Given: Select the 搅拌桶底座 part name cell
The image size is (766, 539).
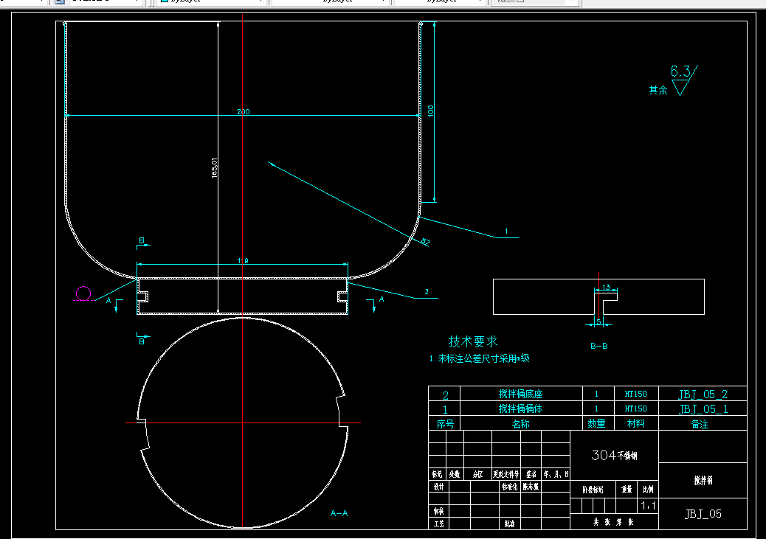Looking at the screenshot, I should click(x=521, y=394).
